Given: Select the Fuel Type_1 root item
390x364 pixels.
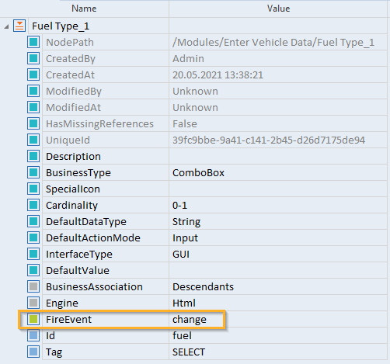Looking at the screenshot, I should tap(61, 26).
